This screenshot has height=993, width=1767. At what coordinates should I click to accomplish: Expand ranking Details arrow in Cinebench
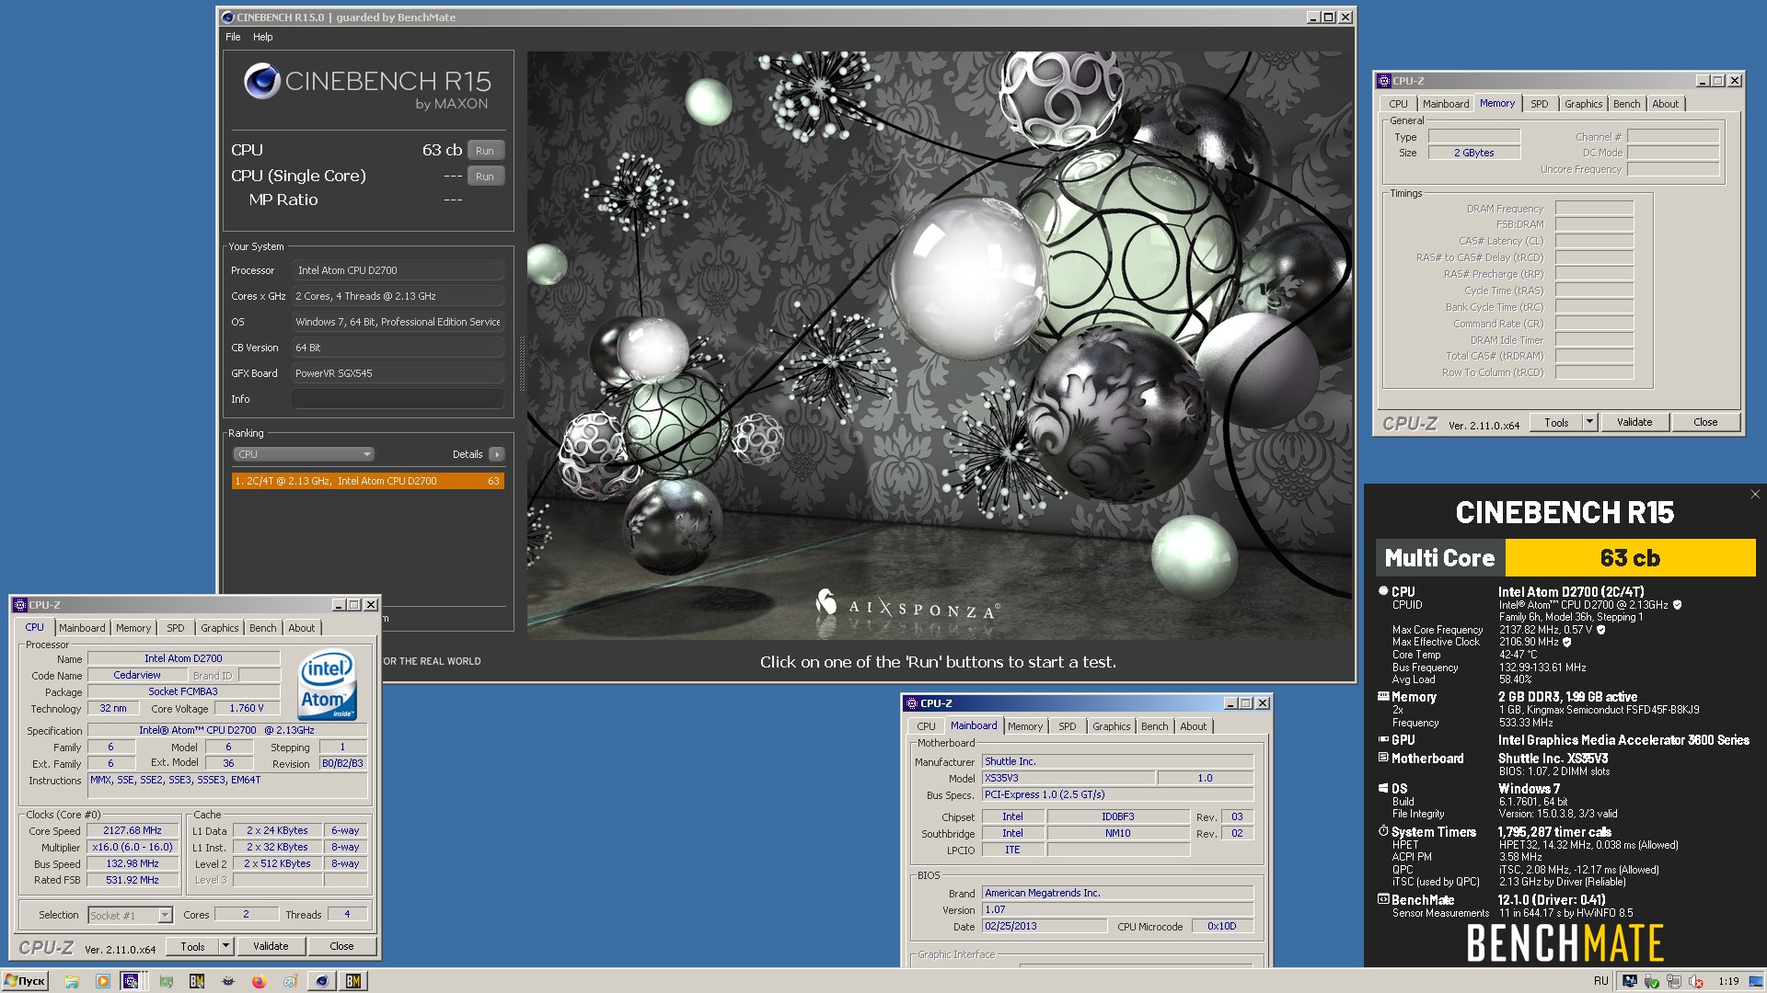coord(497,454)
